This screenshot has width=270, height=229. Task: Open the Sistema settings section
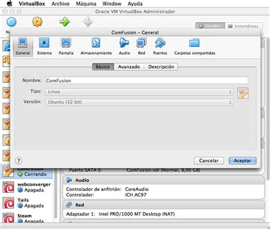pyautogui.click(x=44, y=47)
